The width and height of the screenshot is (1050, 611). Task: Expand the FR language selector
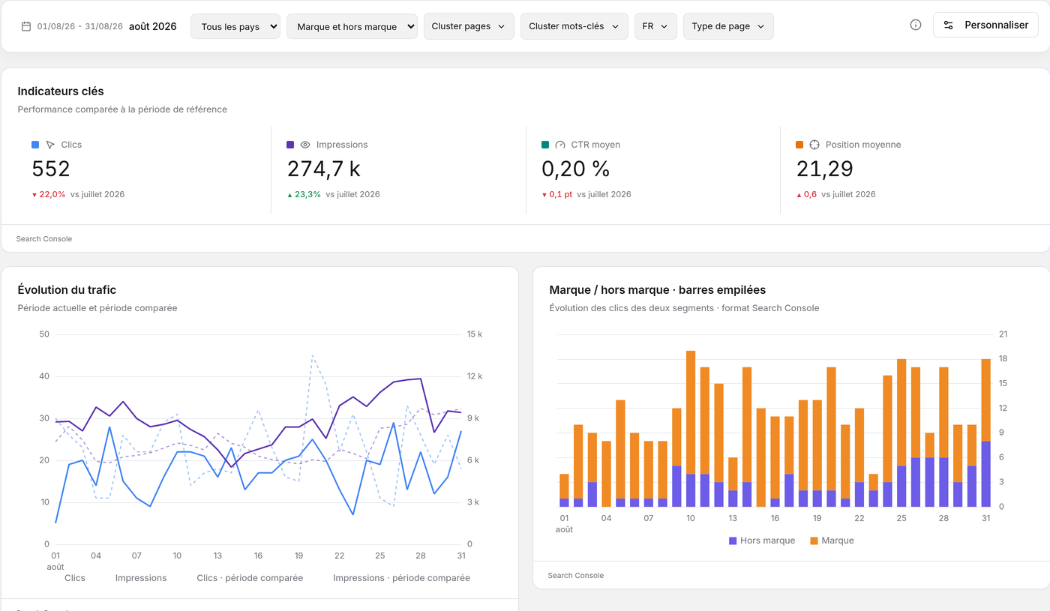[x=655, y=26]
